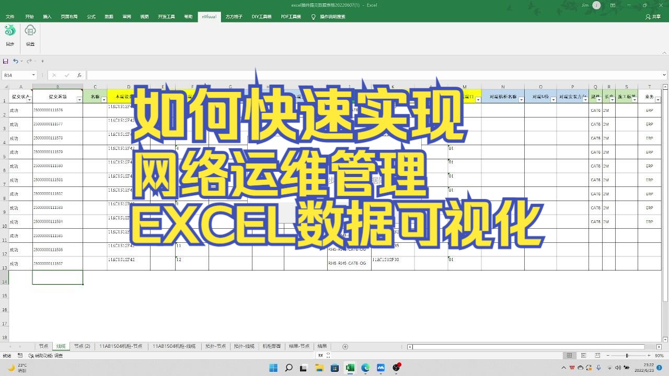The height and width of the screenshot is (376, 669).
Task: Open the Name Box dropdown arrow
Action: click(x=33, y=75)
